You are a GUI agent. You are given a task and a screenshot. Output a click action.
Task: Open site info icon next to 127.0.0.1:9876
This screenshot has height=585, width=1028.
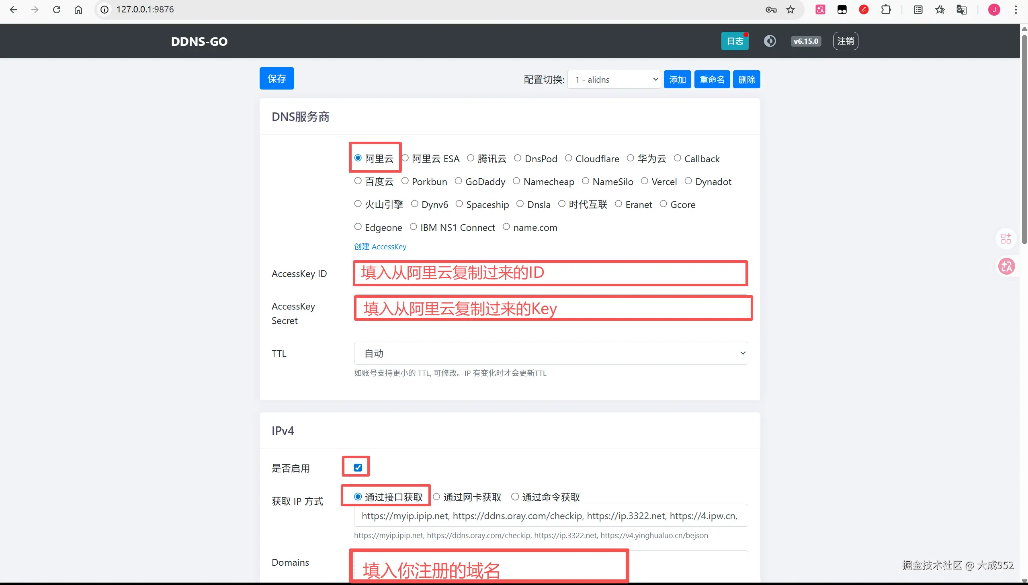[104, 9]
